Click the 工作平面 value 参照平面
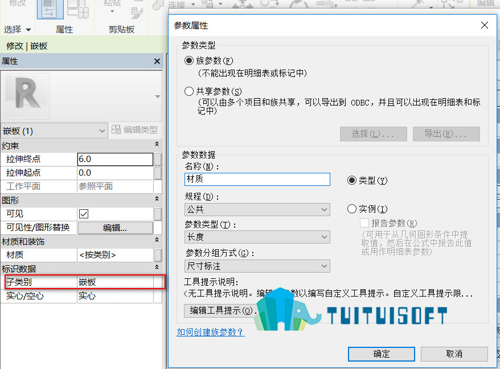 (x=115, y=186)
